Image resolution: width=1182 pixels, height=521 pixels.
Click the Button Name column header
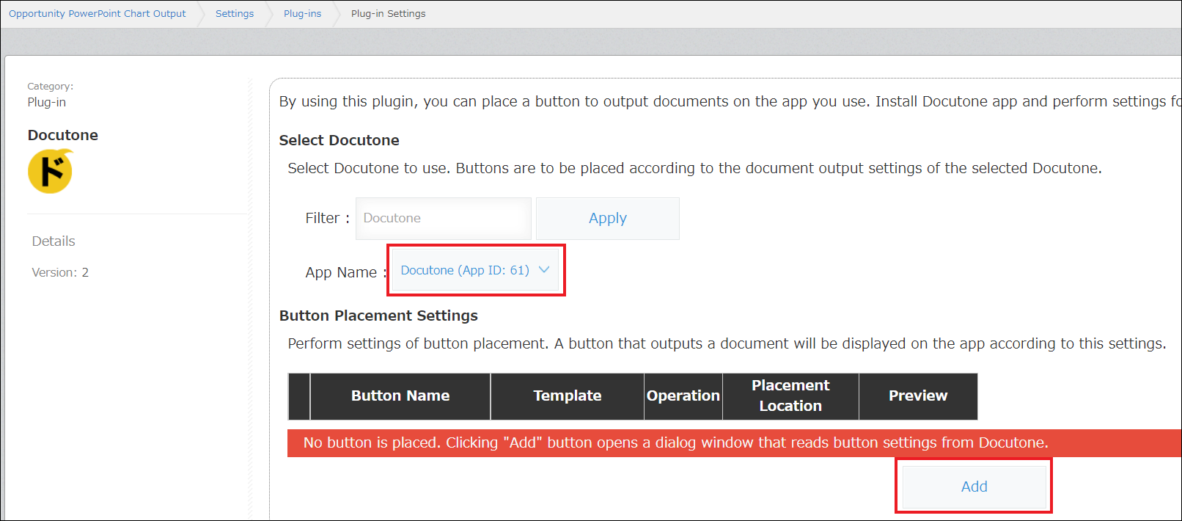tap(400, 396)
